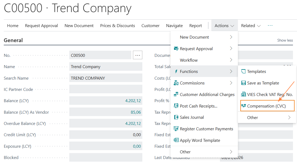Image resolution: width=297 pixels, height=163 pixels.
Task: Click the Commissions icon in Actions menu
Action: coord(176,83)
